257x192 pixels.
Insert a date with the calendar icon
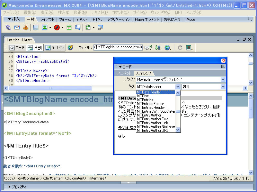(x=69, y=28)
